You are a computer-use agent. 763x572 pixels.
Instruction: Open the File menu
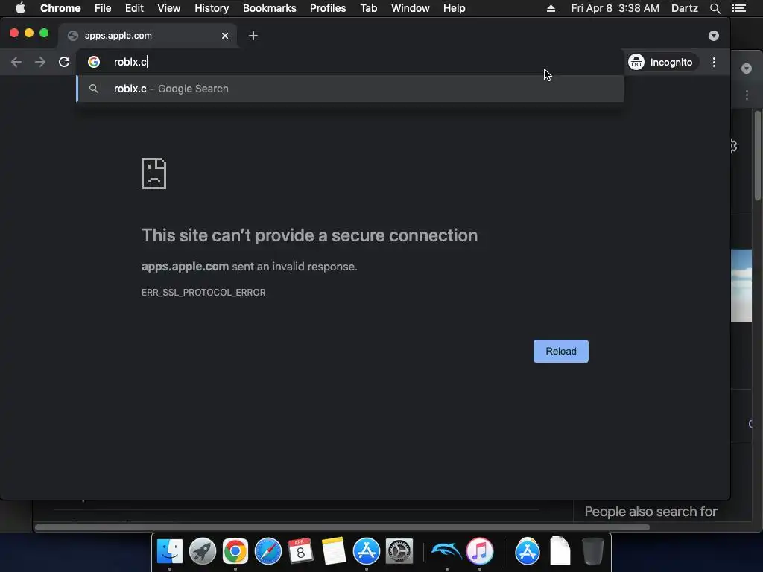tap(103, 8)
